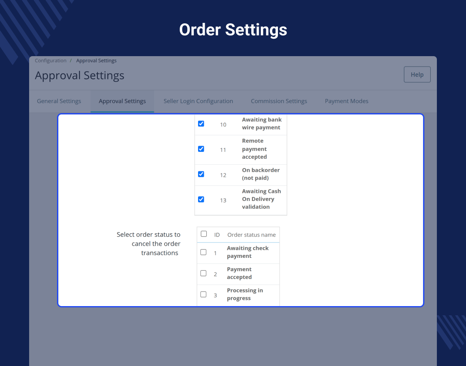
Task: Check Processing in progress checkbox
Action: tap(203, 294)
